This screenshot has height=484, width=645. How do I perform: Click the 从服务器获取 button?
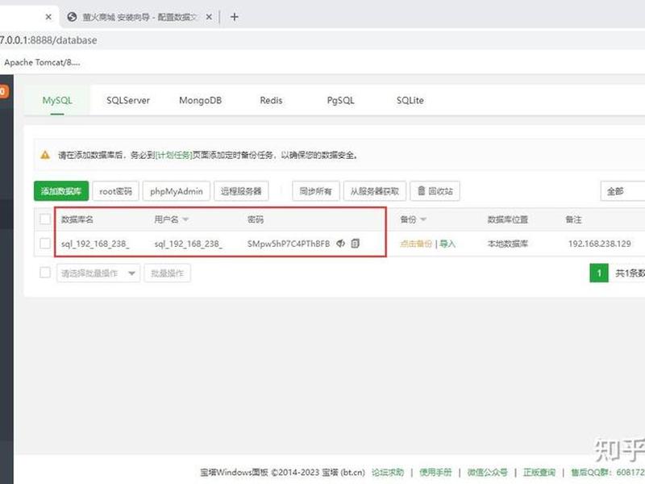point(375,191)
